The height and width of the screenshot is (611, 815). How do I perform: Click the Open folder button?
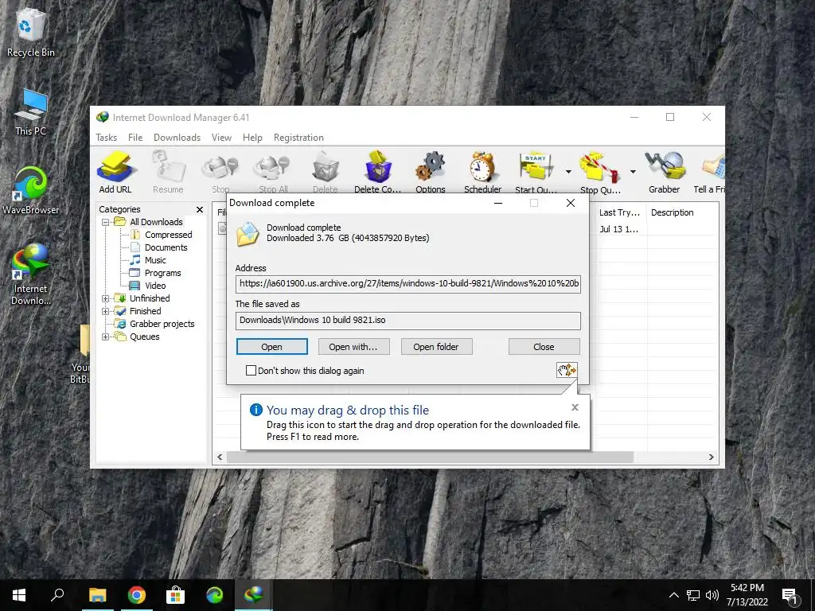tap(436, 347)
